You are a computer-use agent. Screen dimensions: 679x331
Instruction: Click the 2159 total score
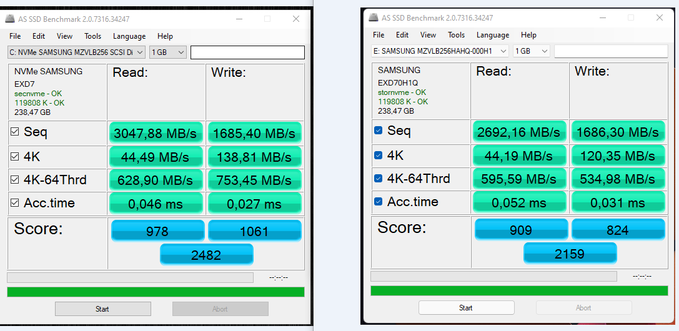[570, 253]
